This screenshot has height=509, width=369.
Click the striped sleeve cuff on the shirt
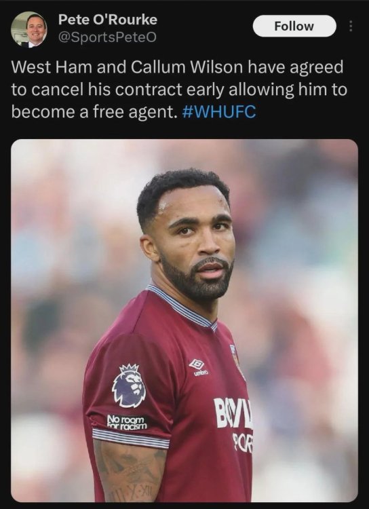click(130, 438)
